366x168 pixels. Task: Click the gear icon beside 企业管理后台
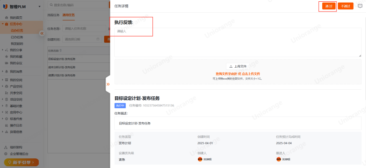6,154
